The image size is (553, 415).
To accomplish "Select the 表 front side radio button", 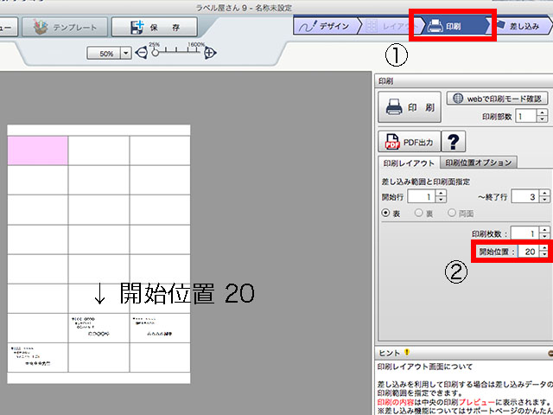I will [386, 214].
